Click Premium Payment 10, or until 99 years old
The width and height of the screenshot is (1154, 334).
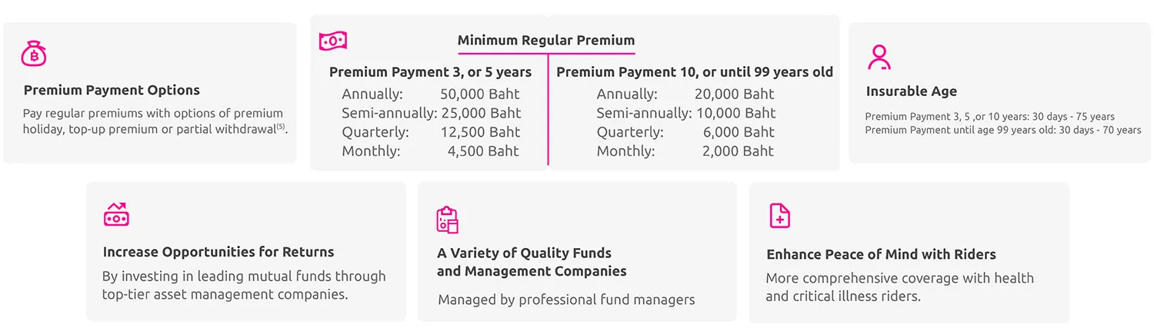[695, 72]
